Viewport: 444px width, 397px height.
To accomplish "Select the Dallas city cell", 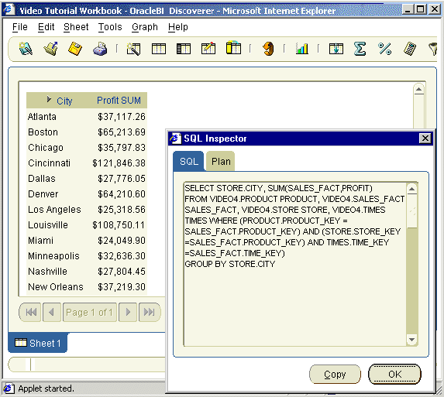I will [42, 179].
